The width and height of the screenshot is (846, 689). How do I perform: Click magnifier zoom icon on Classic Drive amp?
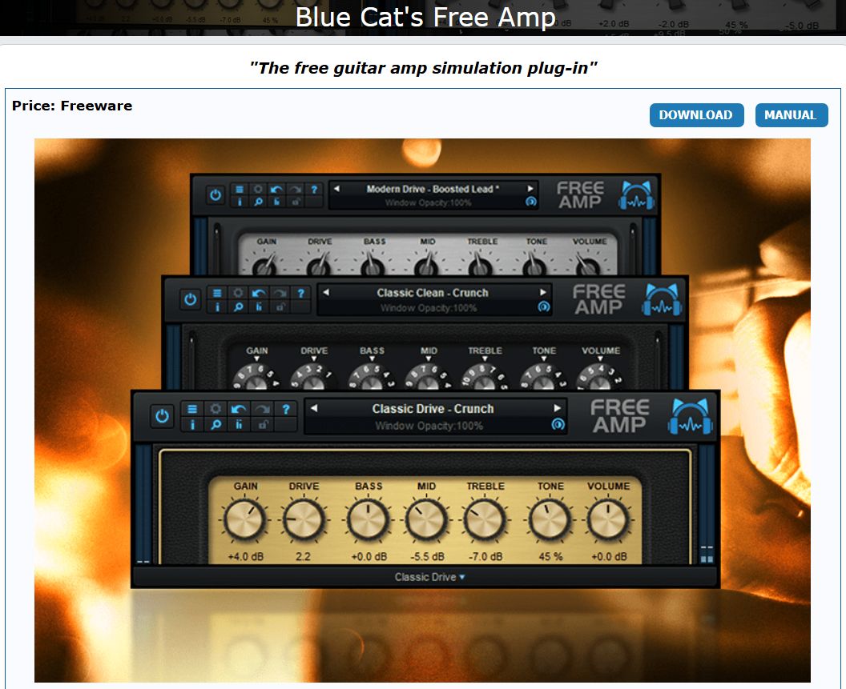[216, 425]
